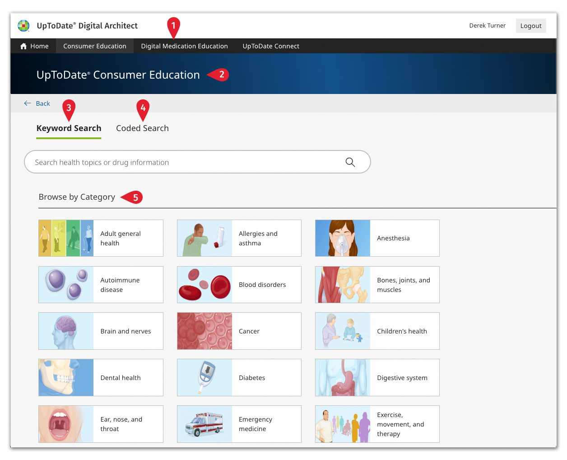Click the Logout button
The image size is (567, 460).
(x=531, y=26)
